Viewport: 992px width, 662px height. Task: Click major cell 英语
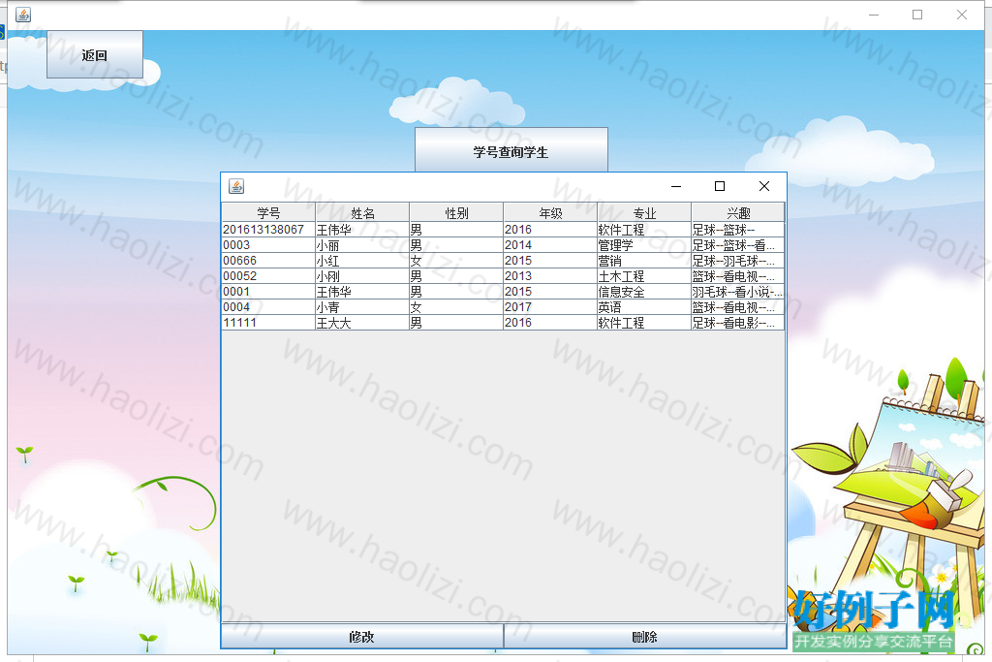644,307
